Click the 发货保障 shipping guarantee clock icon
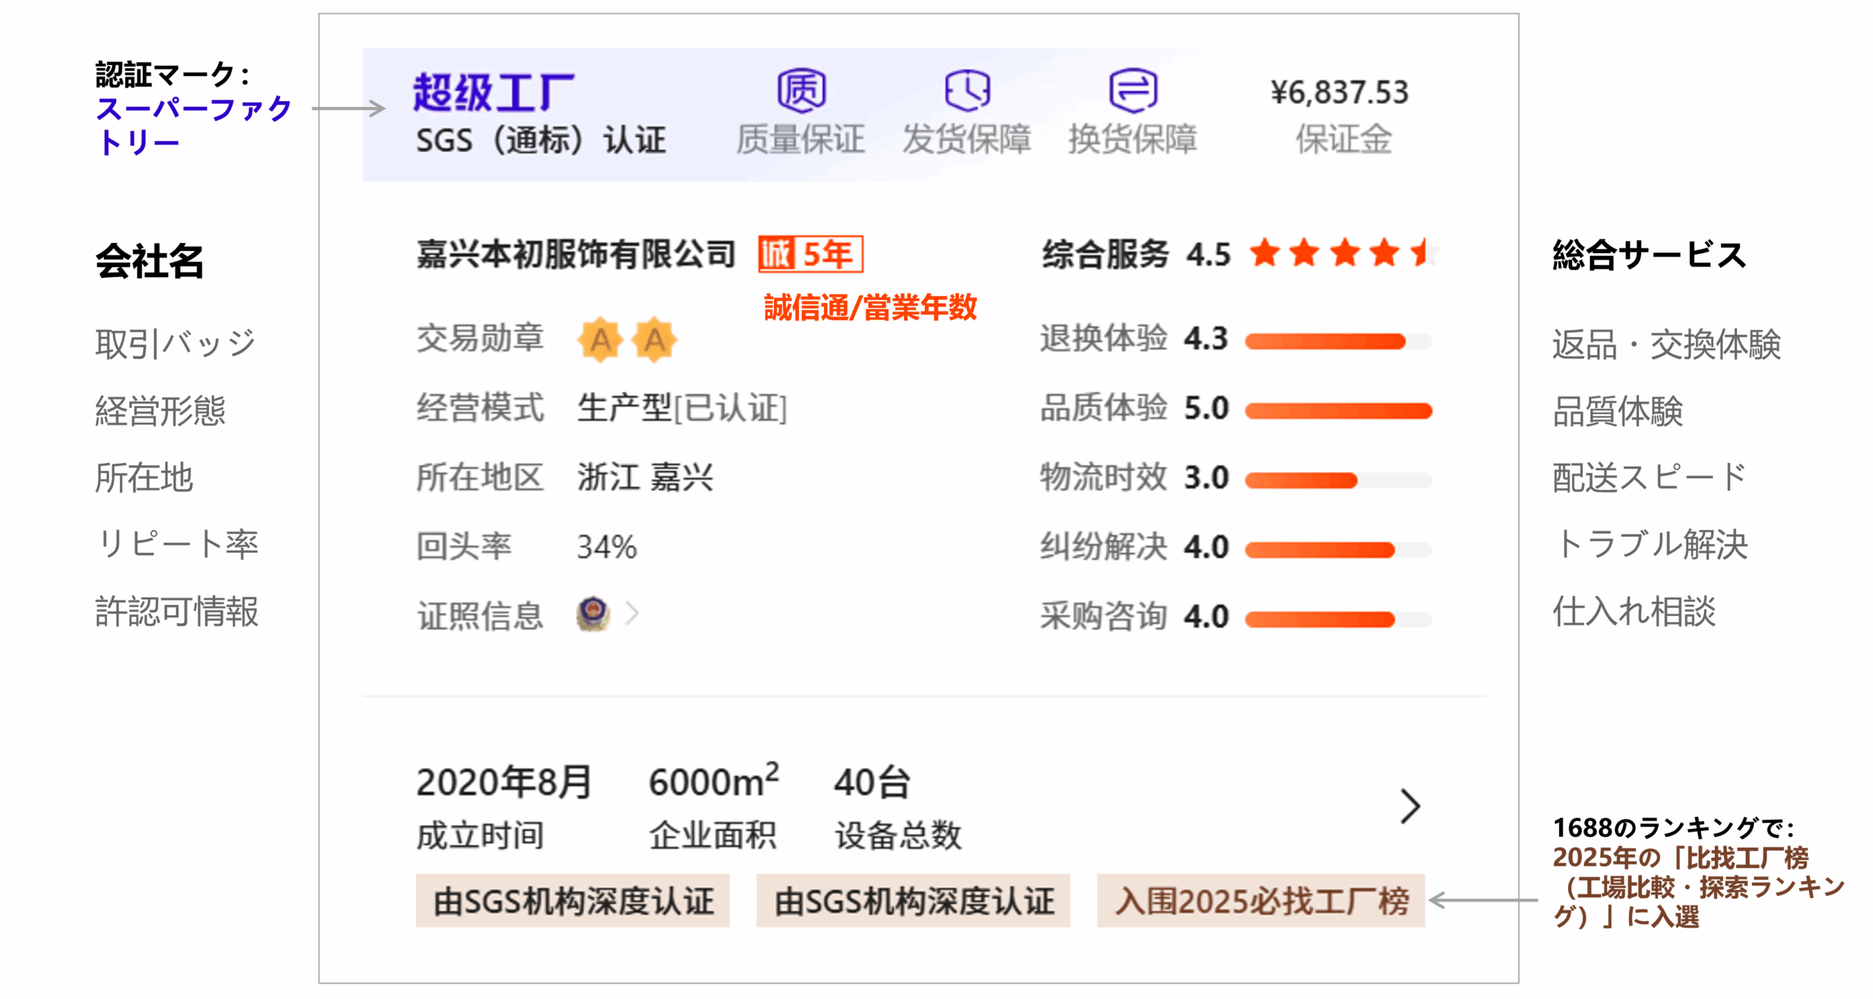Image resolution: width=1873 pixels, height=999 pixels. click(966, 91)
